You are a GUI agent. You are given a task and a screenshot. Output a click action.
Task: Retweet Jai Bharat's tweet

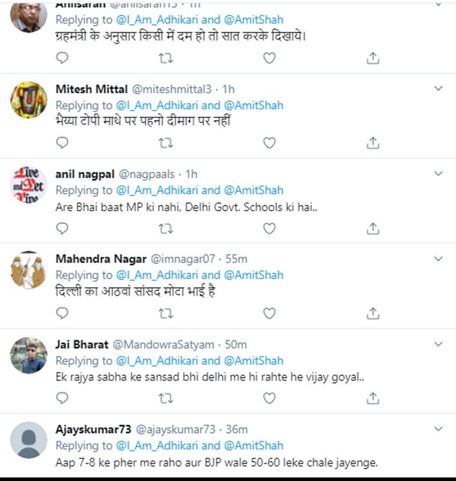(166, 398)
